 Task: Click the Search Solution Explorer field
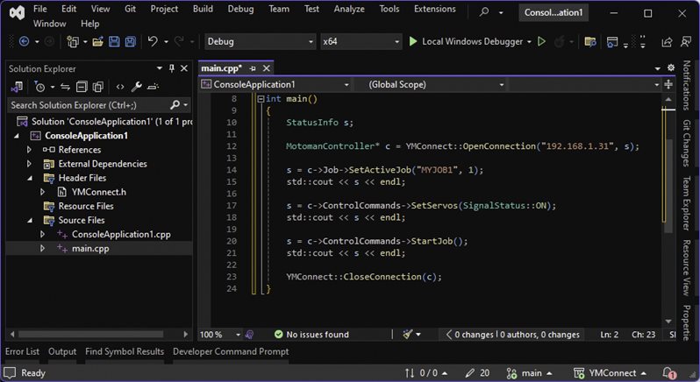click(88, 105)
